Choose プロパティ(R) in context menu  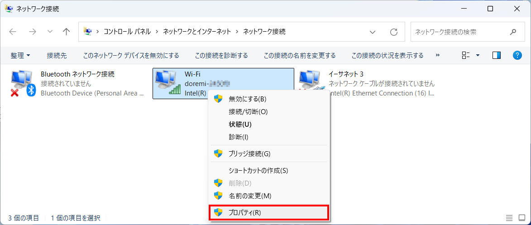tap(269, 212)
